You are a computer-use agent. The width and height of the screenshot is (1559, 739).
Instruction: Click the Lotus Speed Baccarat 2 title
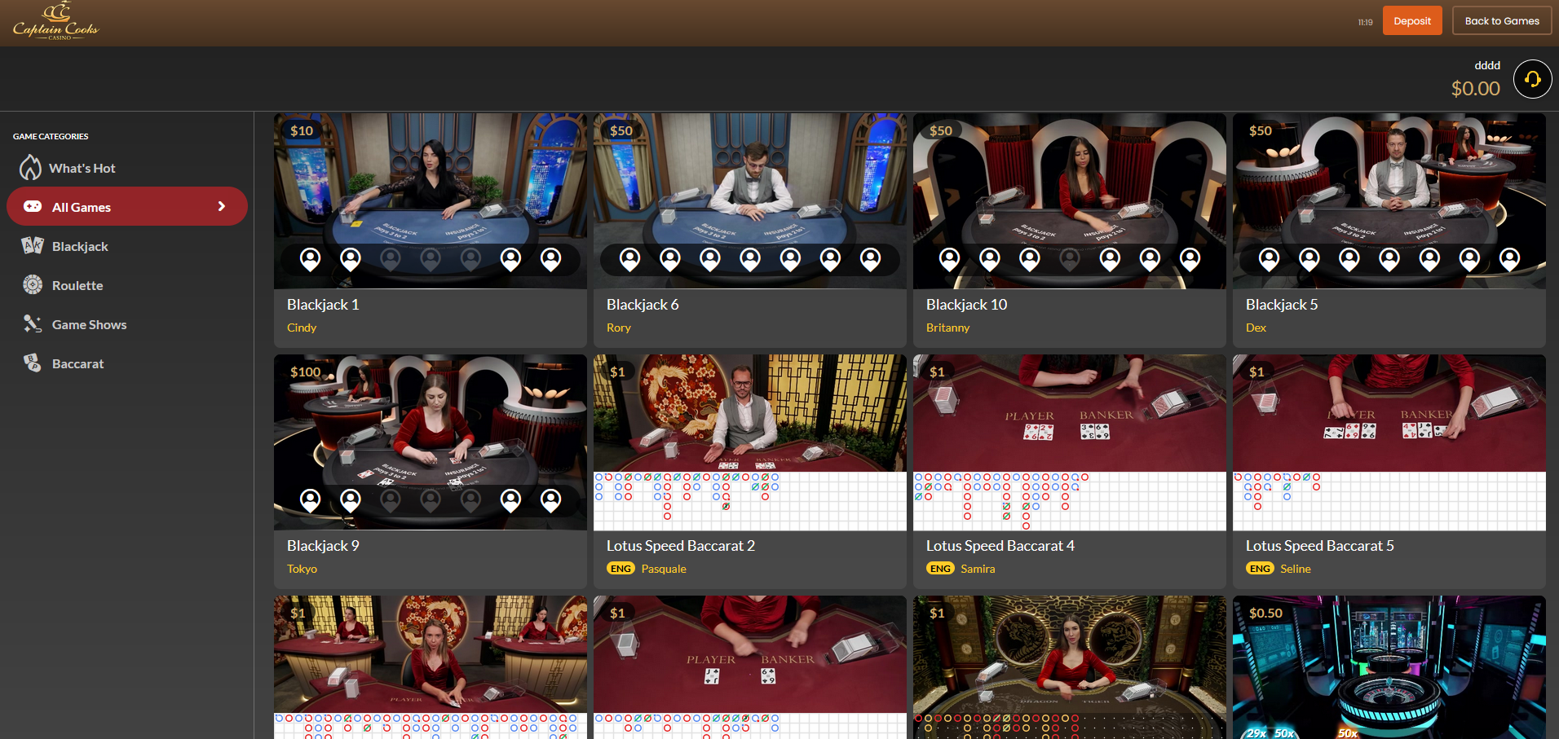(x=681, y=546)
